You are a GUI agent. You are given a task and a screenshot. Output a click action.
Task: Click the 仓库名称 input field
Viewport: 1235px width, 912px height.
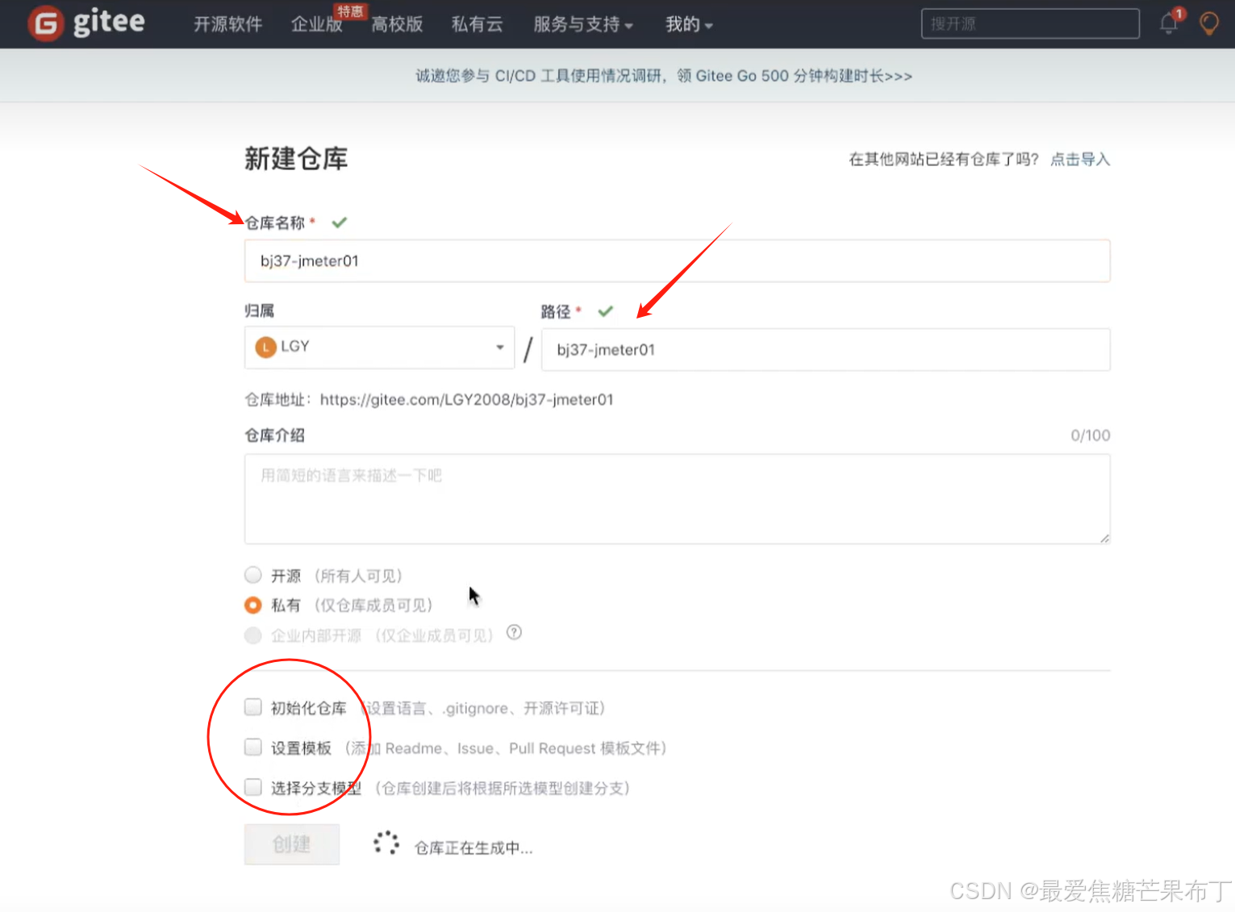(677, 261)
